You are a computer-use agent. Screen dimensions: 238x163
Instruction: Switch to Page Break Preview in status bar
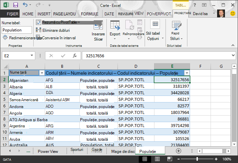tap(169, 159)
